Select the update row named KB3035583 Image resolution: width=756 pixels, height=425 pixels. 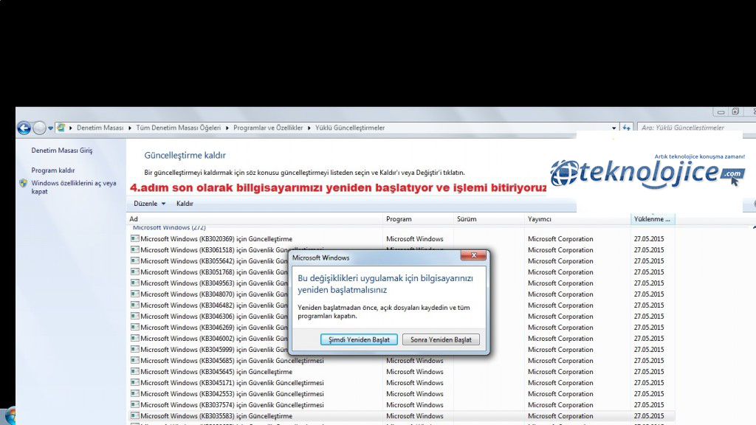(402, 416)
